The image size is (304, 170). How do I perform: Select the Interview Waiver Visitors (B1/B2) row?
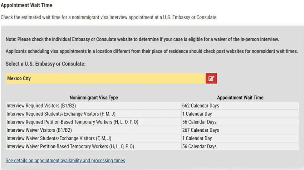coord(152,130)
